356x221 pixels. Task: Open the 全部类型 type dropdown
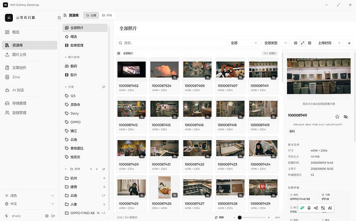tap(276, 43)
